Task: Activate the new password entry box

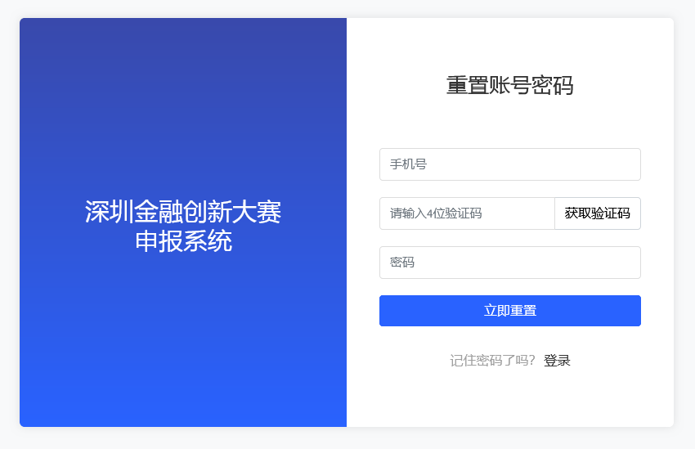Action: pyautogui.click(x=509, y=263)
